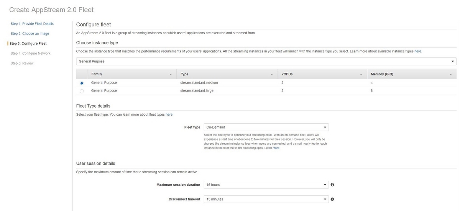Image resolution: width=460 pixels, height=211 pixels.
Task: Sort table by Memory (GiB) column arrow
Action: point(450,74)
